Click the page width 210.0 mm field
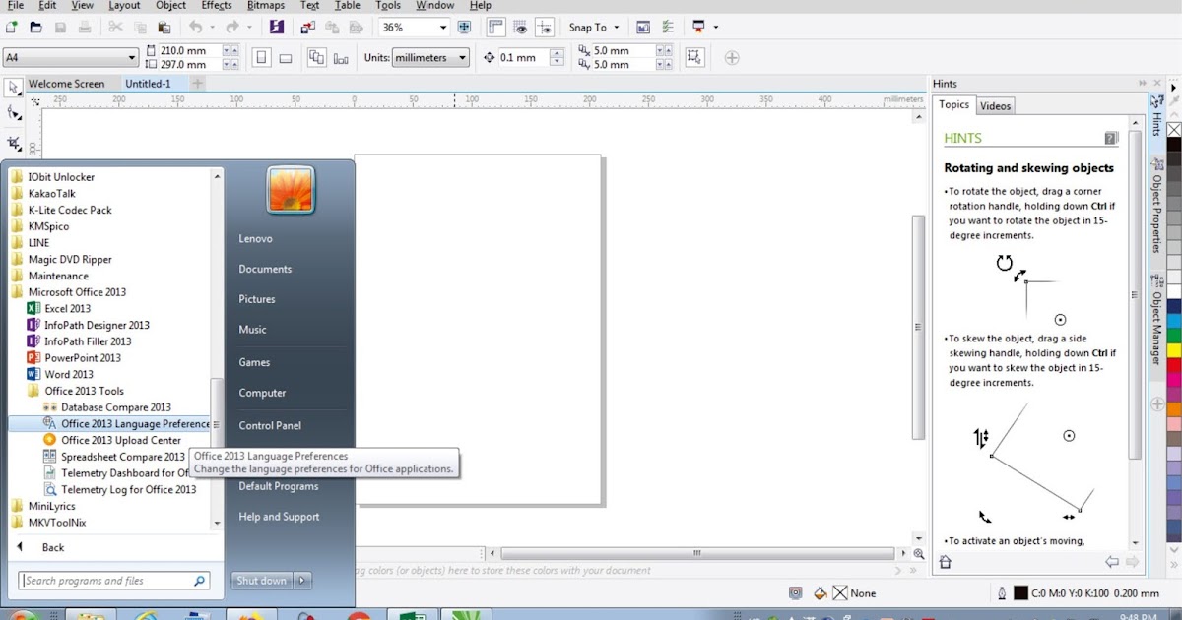1182x620 pixels. pos(190,50)
